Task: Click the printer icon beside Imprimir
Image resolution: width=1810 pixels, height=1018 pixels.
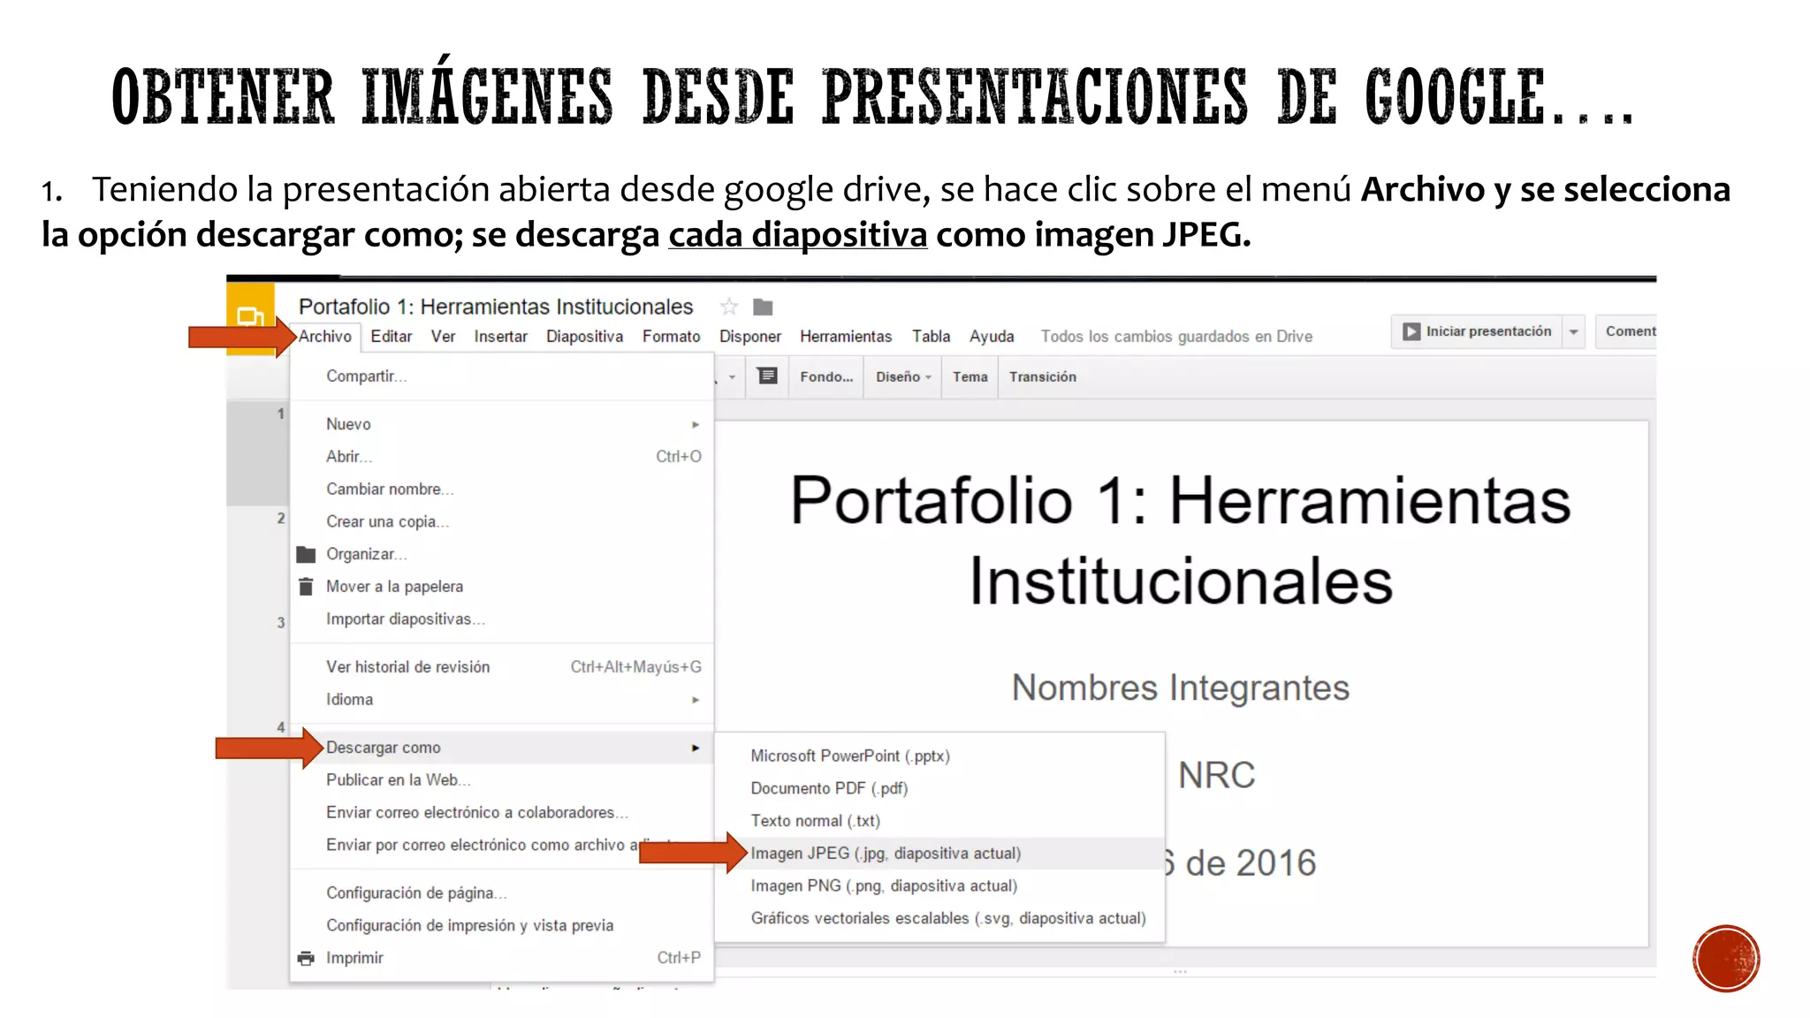Action: click(x=306, y=958)
